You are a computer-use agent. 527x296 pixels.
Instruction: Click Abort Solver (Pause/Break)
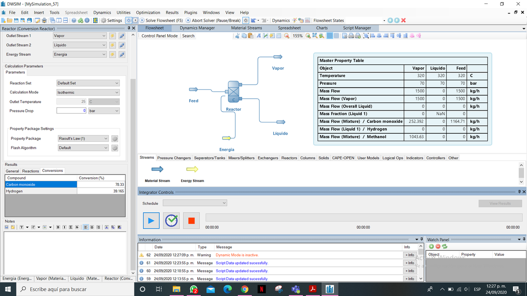click(x=213, y=20)
